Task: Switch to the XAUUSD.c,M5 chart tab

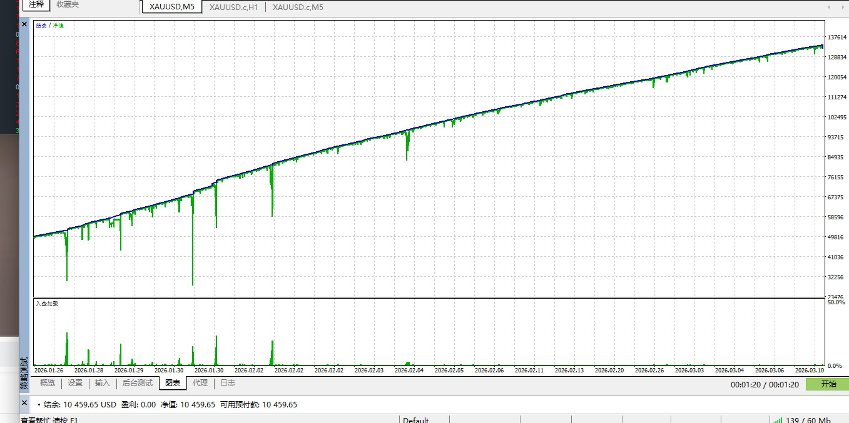Action: click(x=298, y=7)
